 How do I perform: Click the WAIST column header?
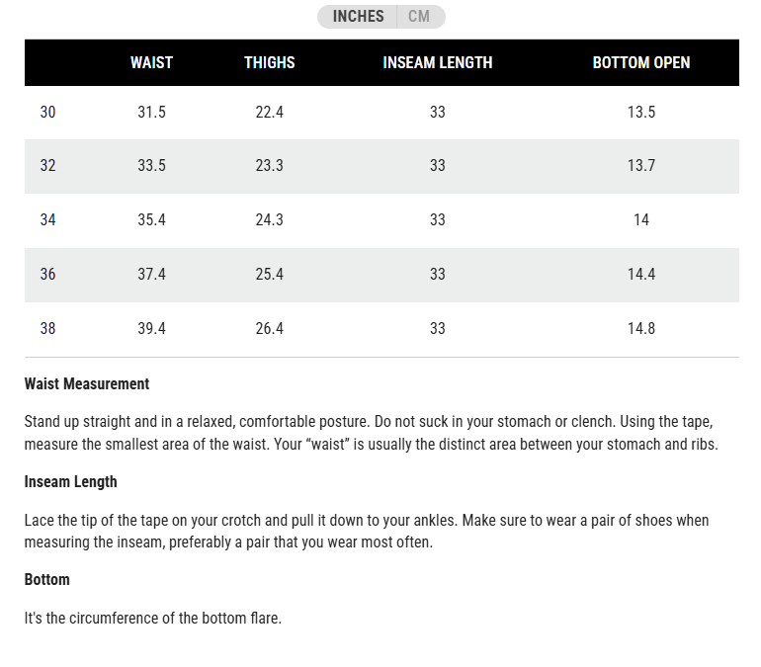[151, 62]
